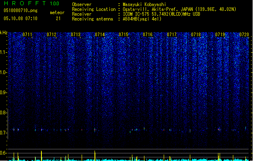Click the 0.9 kHz axis label

pos(3,93)
